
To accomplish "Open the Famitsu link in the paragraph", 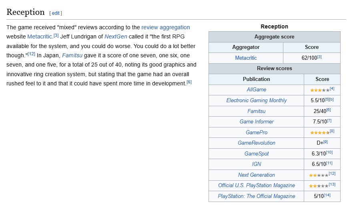I will click(72, 55).
